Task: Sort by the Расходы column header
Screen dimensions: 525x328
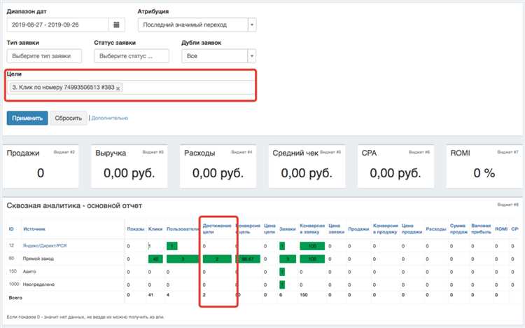Action: point(436,229)
